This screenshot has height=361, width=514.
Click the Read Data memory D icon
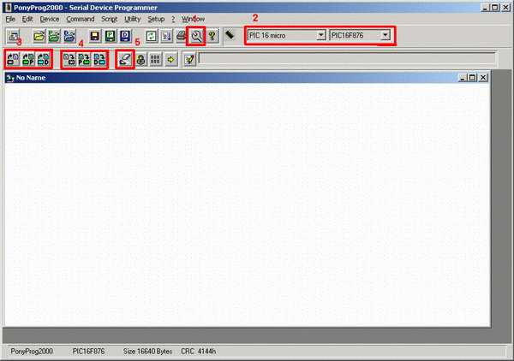(43, 59)
